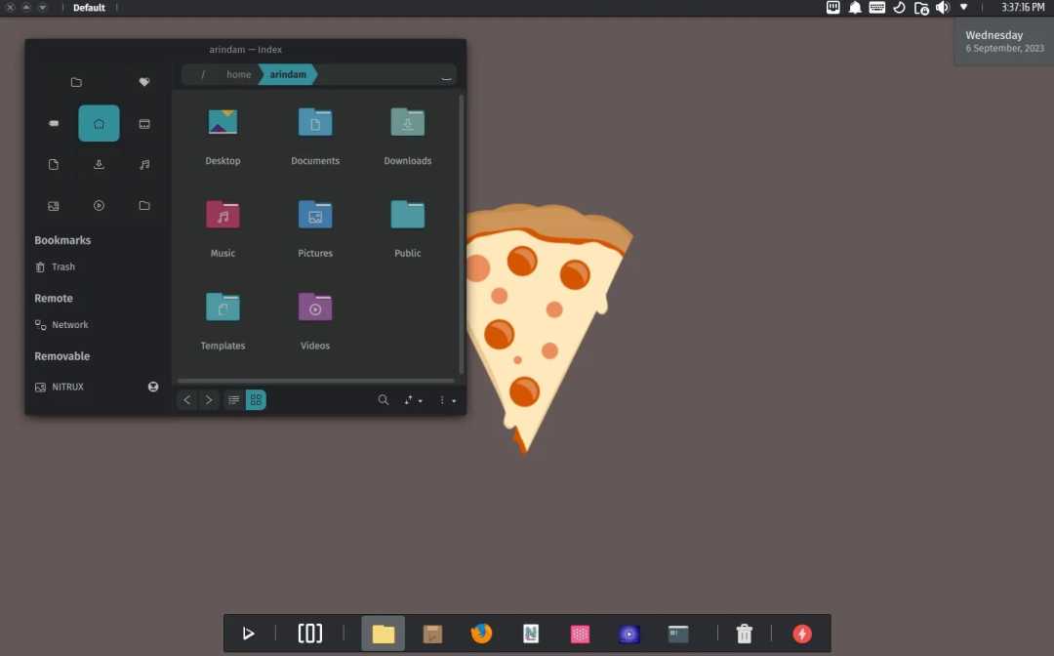The width and height of the screenshot is (1054, 656).
Task: Click the Default menu in the top panel
Action: coord(89,7)
